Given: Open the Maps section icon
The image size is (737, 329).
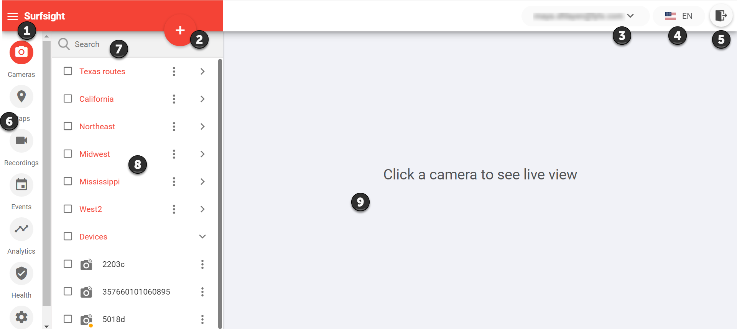Looking at the screenshot, I should [21, 96].
